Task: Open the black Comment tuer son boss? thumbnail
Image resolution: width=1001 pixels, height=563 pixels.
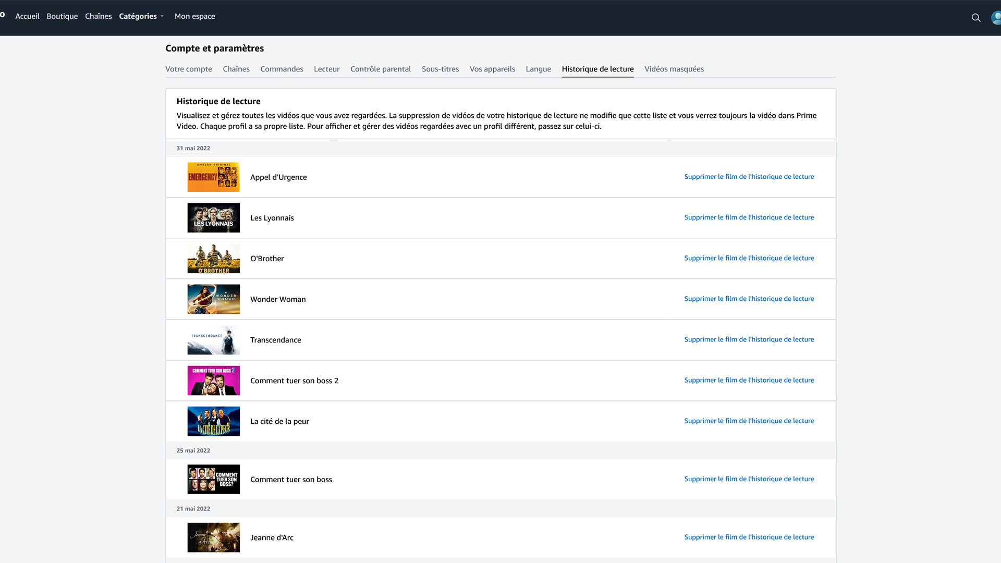Action: (214, 479)
